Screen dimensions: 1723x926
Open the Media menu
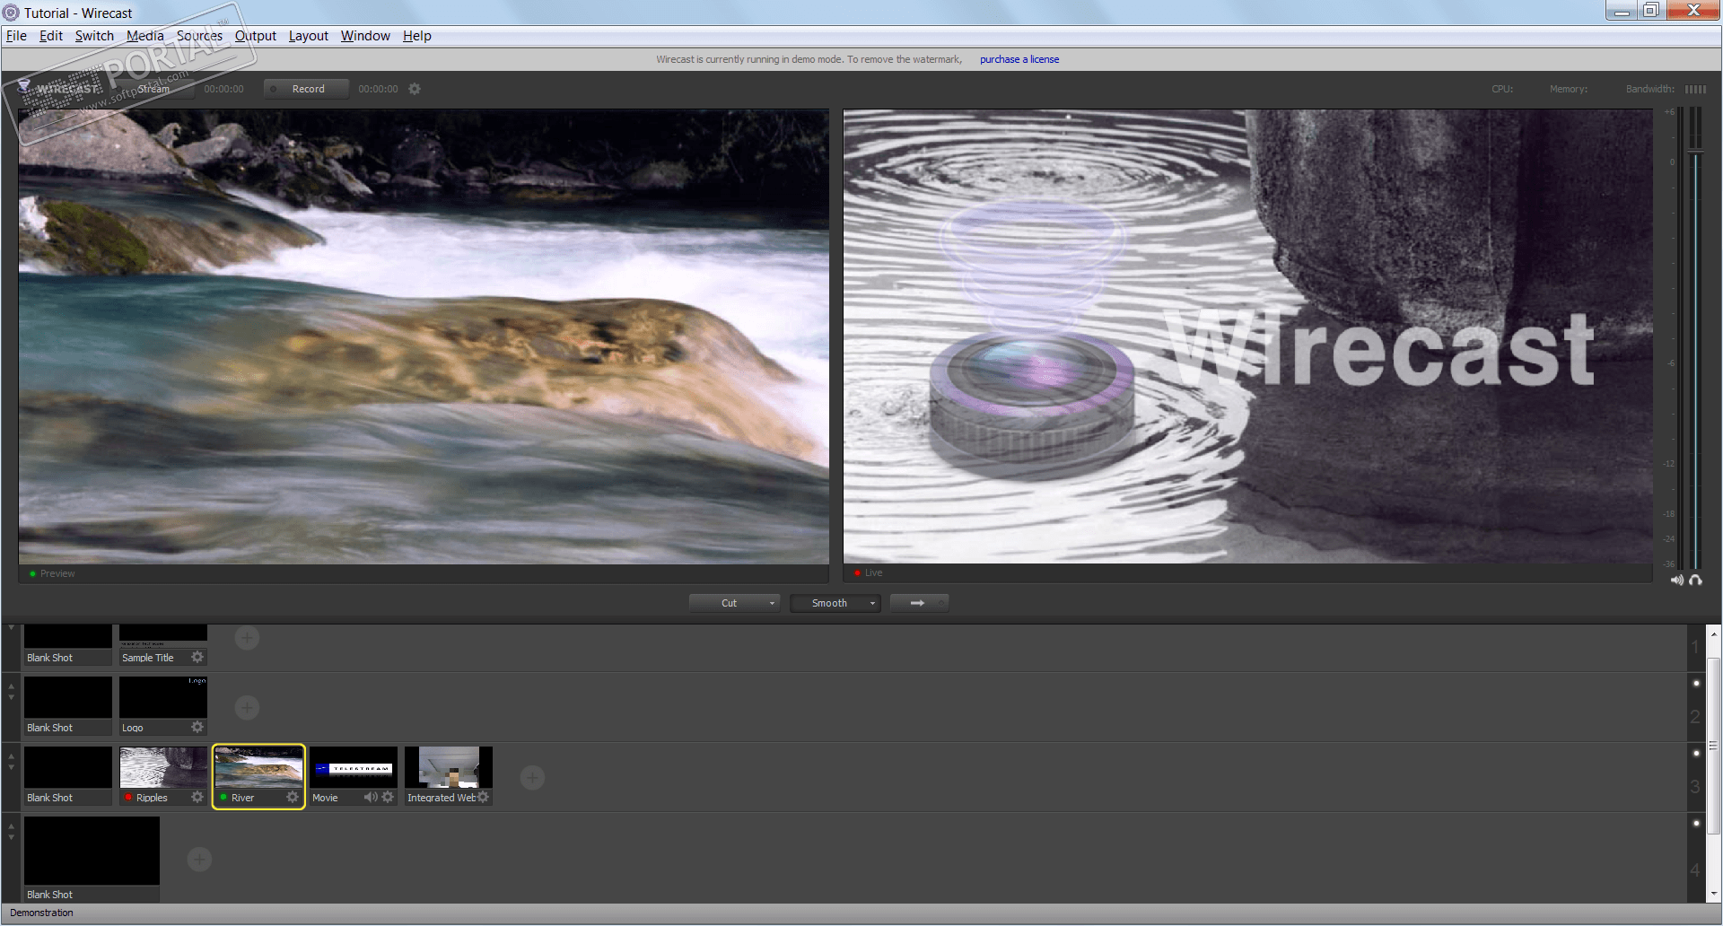point(144,36)
